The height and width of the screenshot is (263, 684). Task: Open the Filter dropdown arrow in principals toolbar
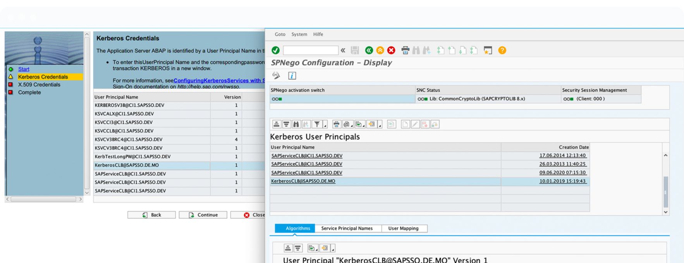click(x=325, y=125)
